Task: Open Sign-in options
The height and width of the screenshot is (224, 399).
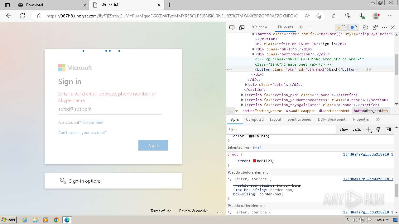Action: 113,181
